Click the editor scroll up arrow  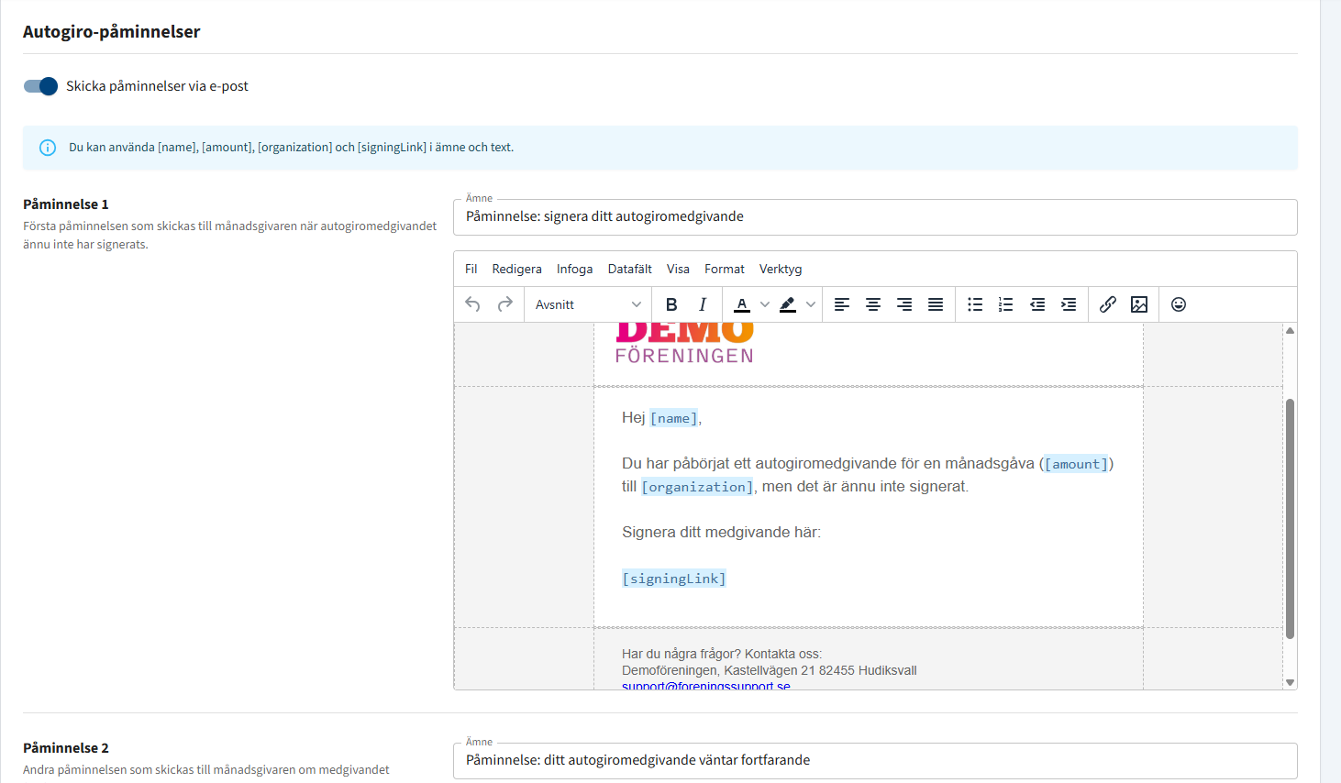(1290, 330)
